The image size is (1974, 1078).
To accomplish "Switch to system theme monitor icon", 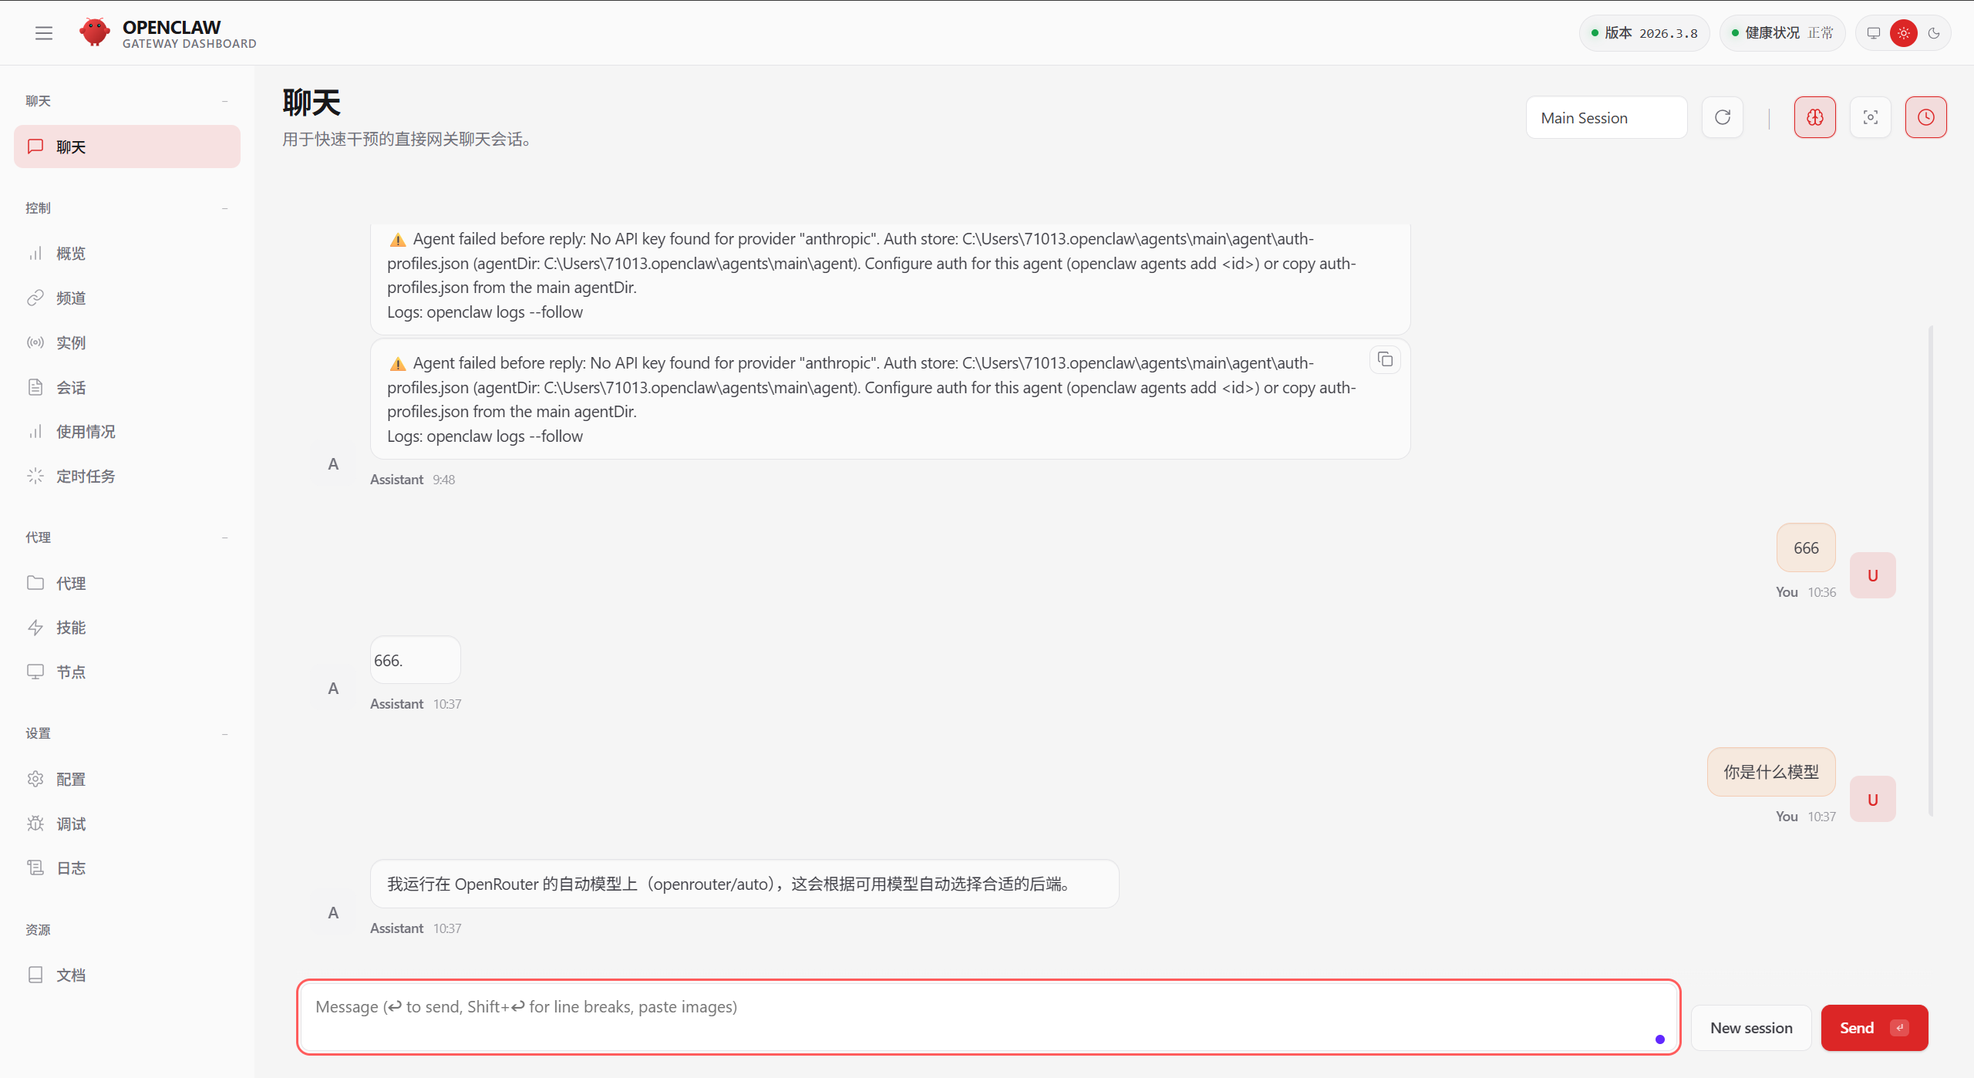I will pos(1874,33).
